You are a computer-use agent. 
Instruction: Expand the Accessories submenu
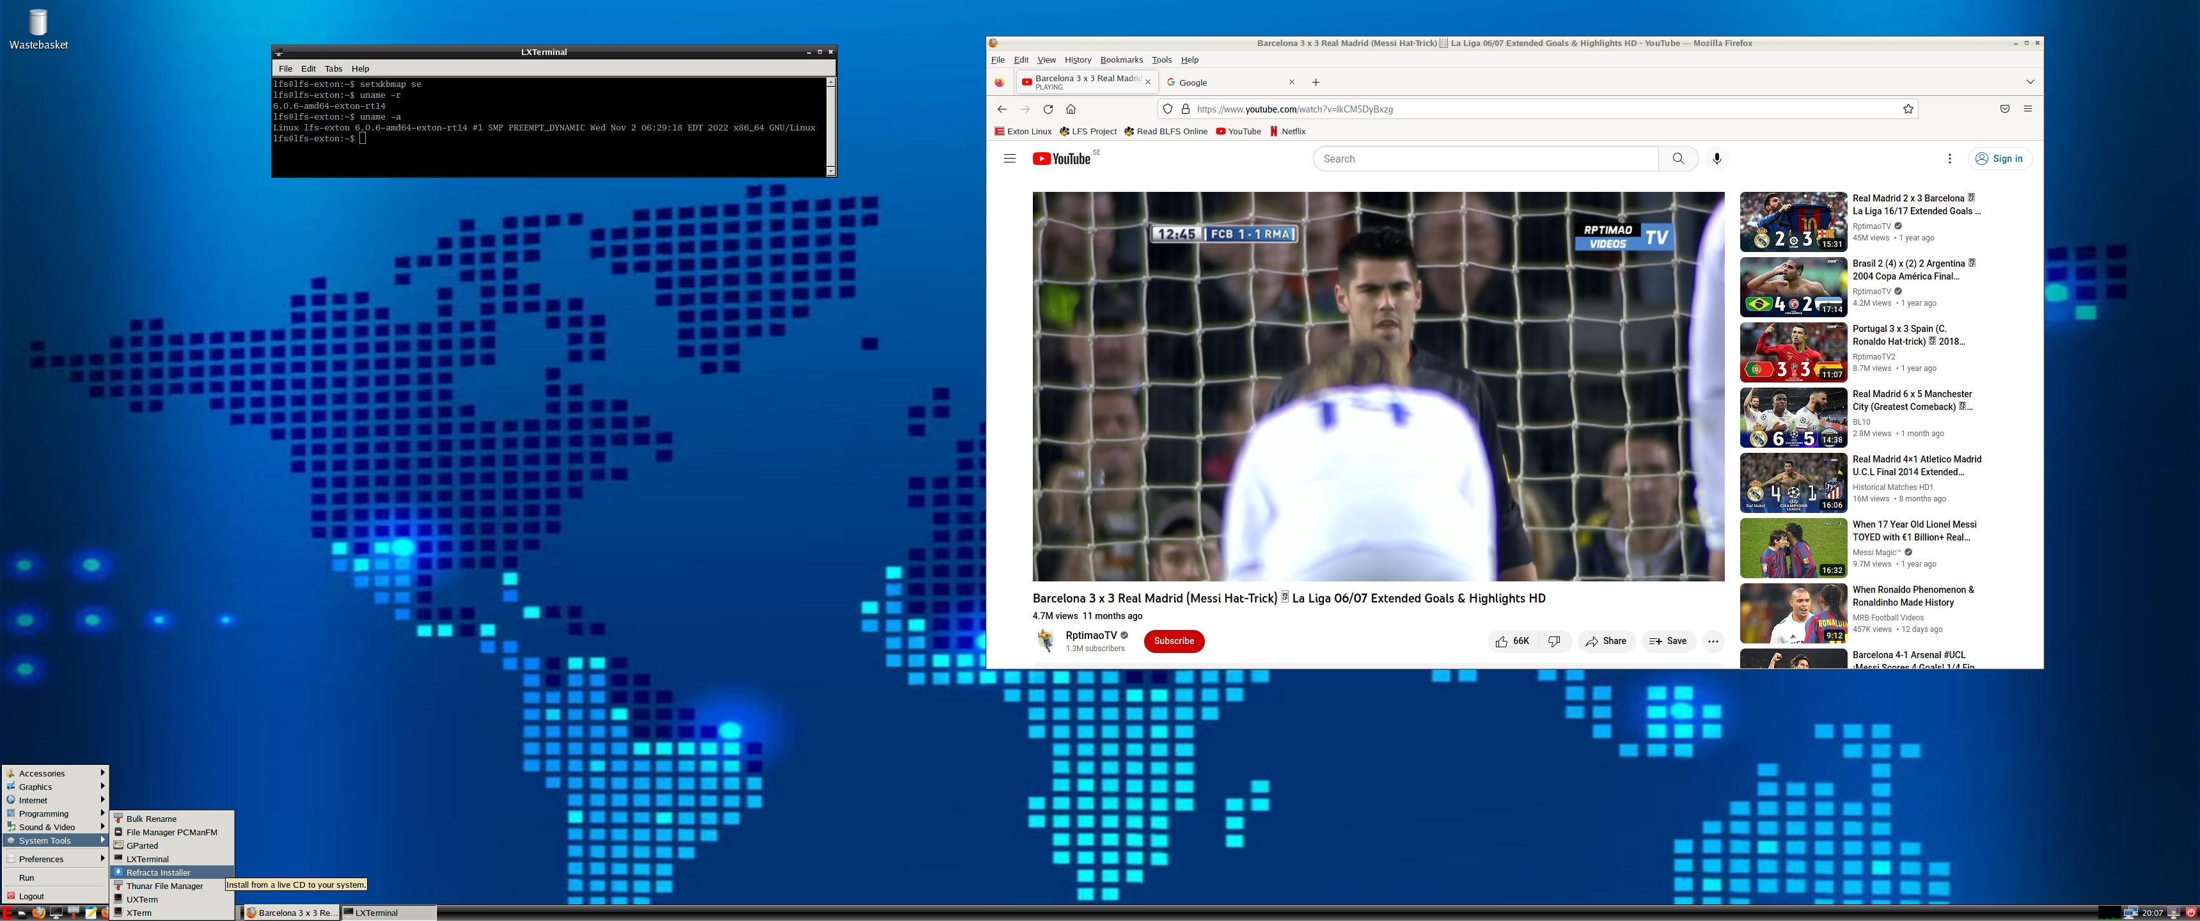pyautogui.click(x=56, y=773)
